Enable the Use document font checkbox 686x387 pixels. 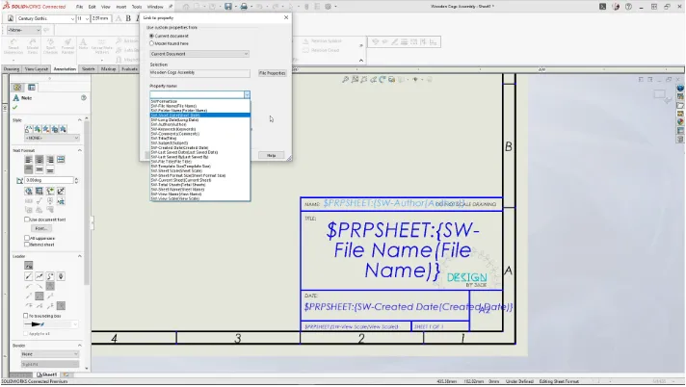pyautogui.click(x=27, y=219)
